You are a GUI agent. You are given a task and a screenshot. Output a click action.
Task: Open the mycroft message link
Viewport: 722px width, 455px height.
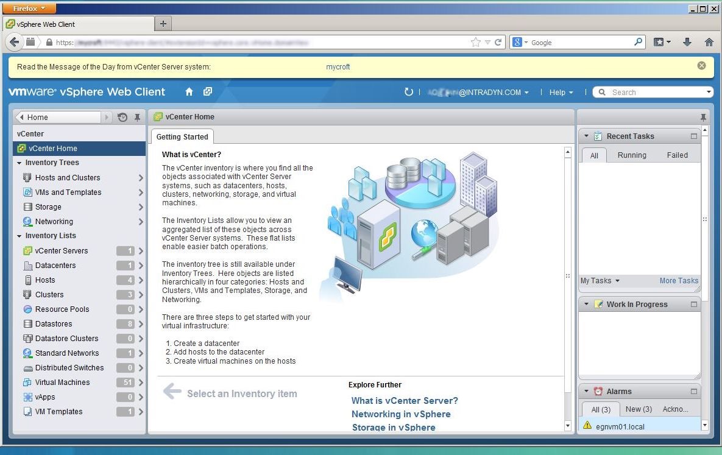click(338, 67)
